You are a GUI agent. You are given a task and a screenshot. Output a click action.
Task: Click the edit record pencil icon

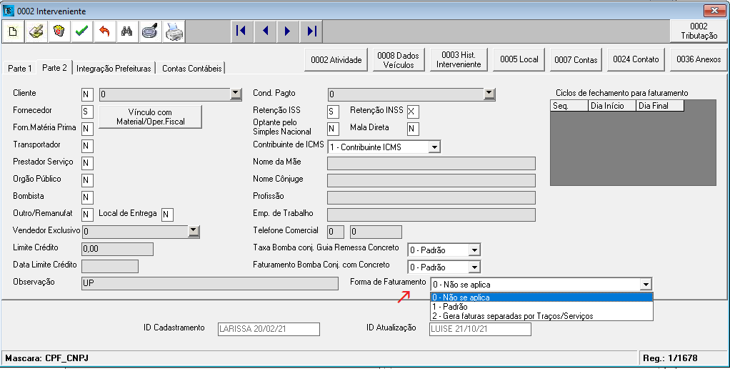click(x=36, y=31)
